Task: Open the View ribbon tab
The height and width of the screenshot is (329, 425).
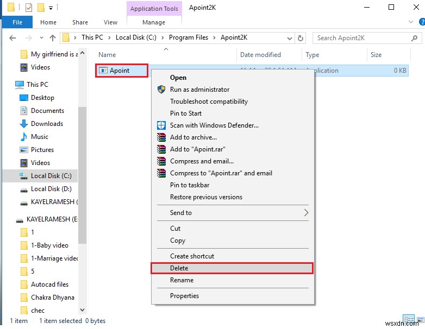Action: click(x=110, y=22)
